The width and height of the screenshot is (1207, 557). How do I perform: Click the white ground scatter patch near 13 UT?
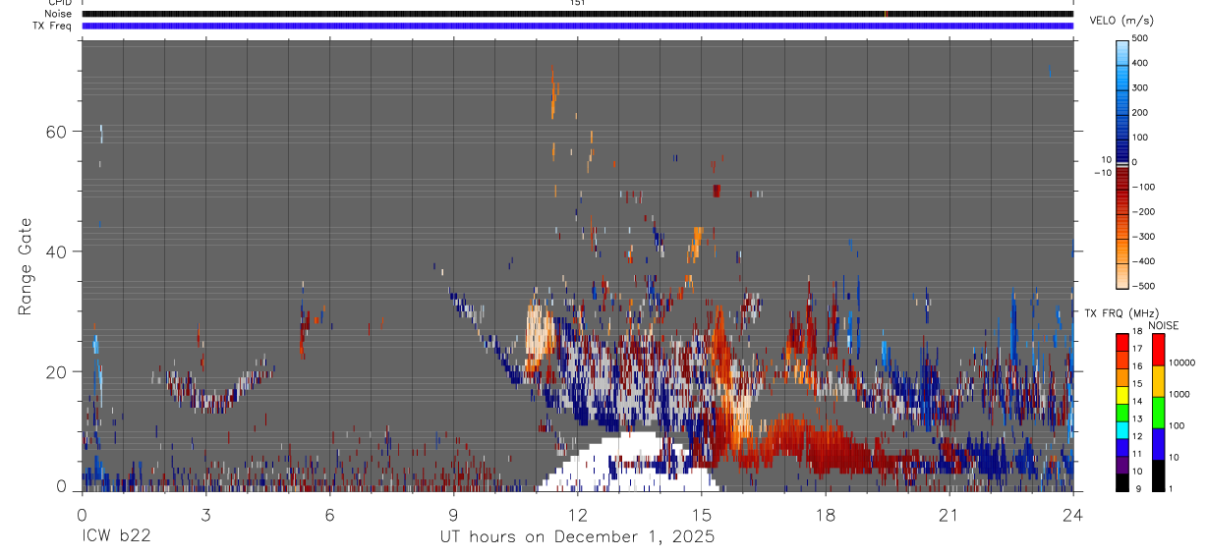tap(629, 462)
